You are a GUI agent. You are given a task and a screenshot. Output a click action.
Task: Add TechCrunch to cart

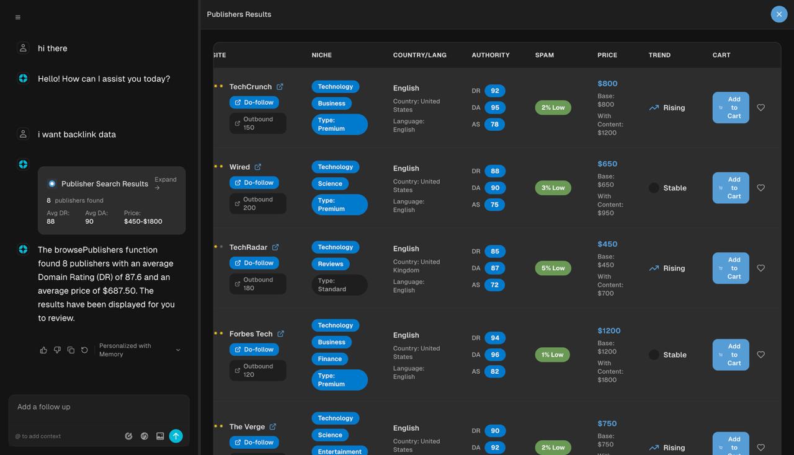coord(730,107)
